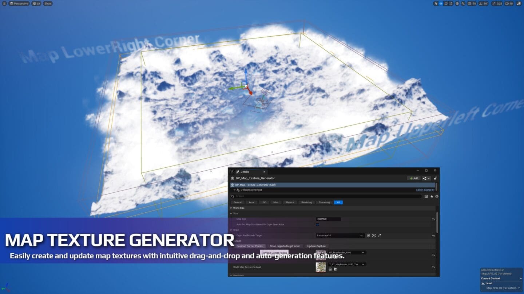Screen dimensions: 524x294
Task: Open the Lit view mode menu
Action: (36, 3)
